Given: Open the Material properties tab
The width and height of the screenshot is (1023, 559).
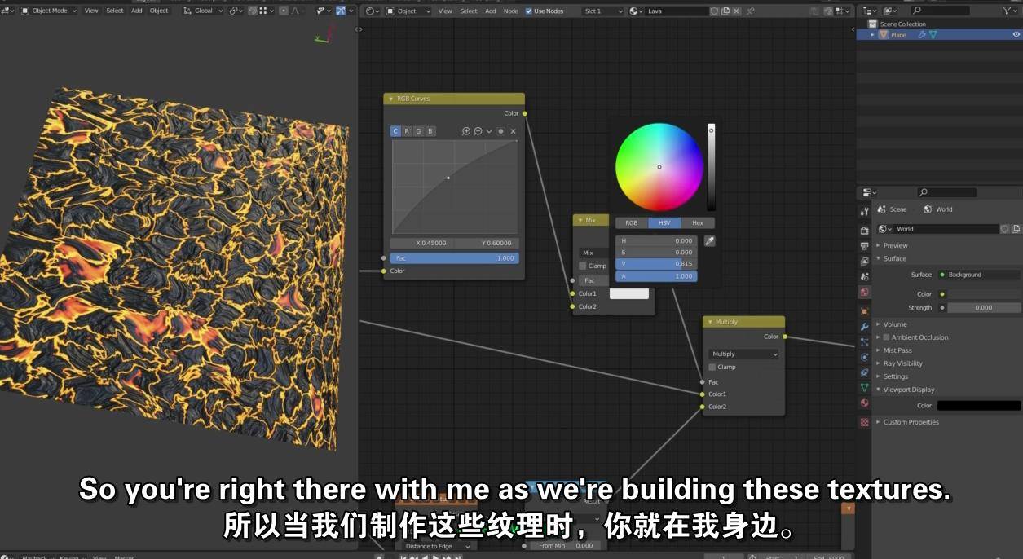Looking at the screenshot, I should (x=864, y=403).
